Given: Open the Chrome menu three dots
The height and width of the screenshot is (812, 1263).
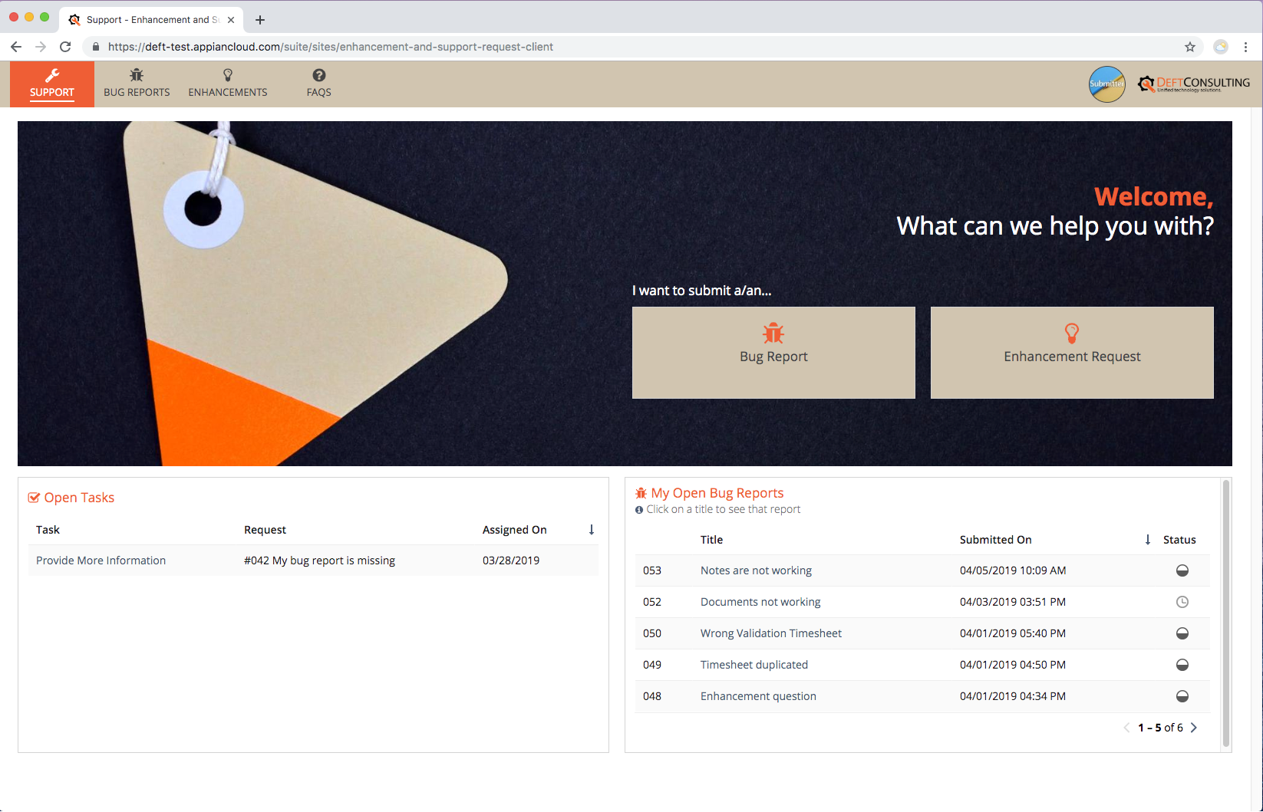Looking at the screenshot, I should pos(1245,47).
